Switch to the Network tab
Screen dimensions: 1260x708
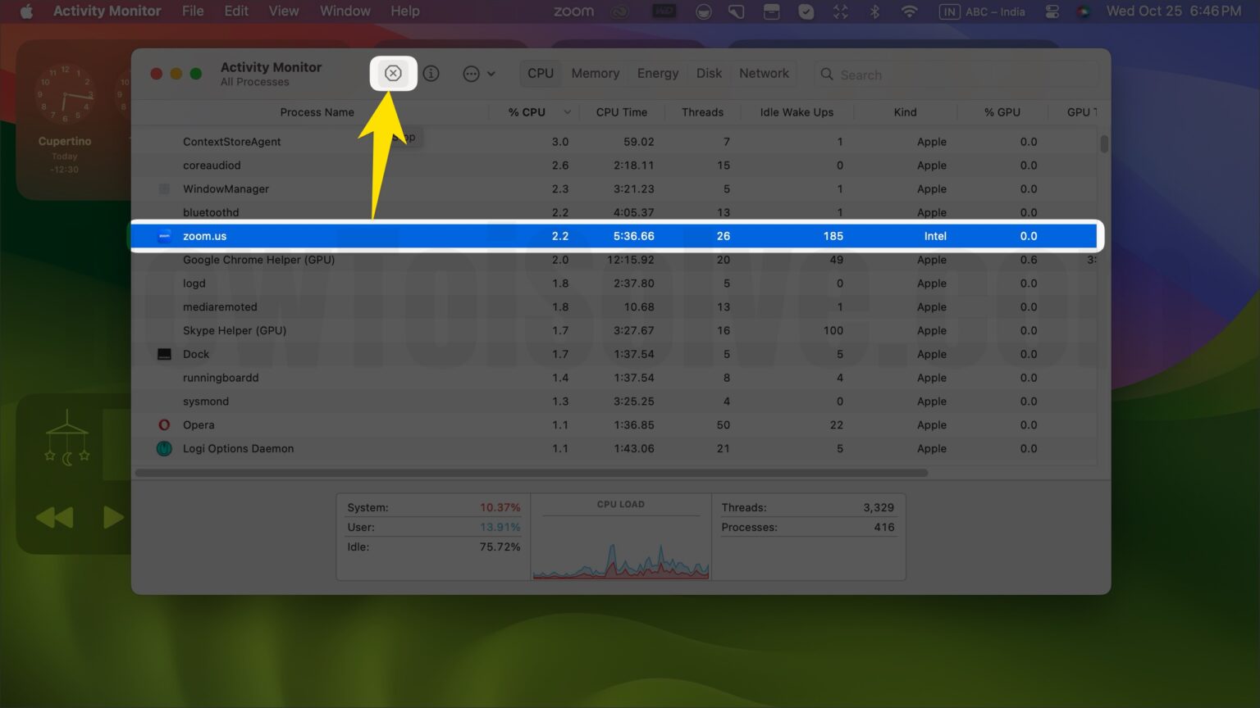(764, 73)
